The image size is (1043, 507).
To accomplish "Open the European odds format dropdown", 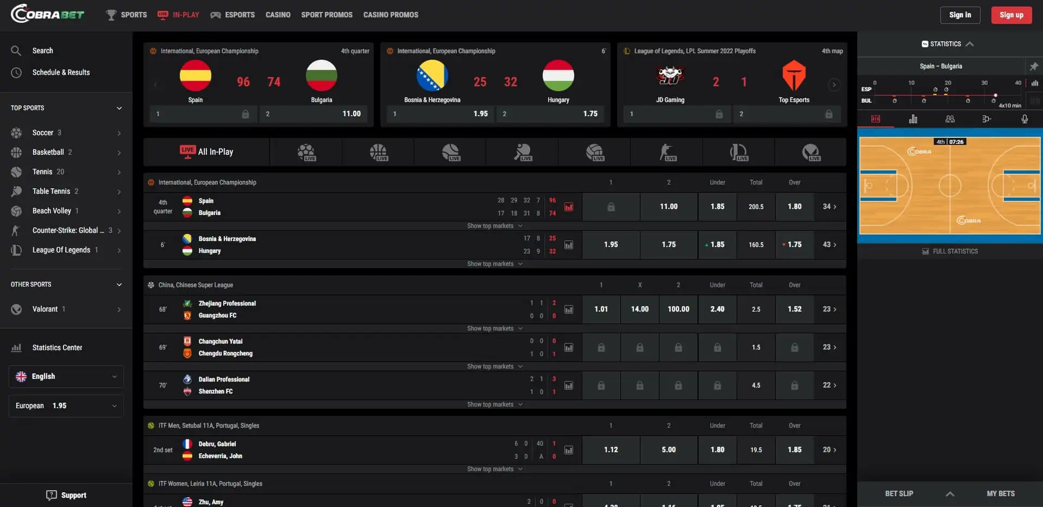I will [65, 405].
